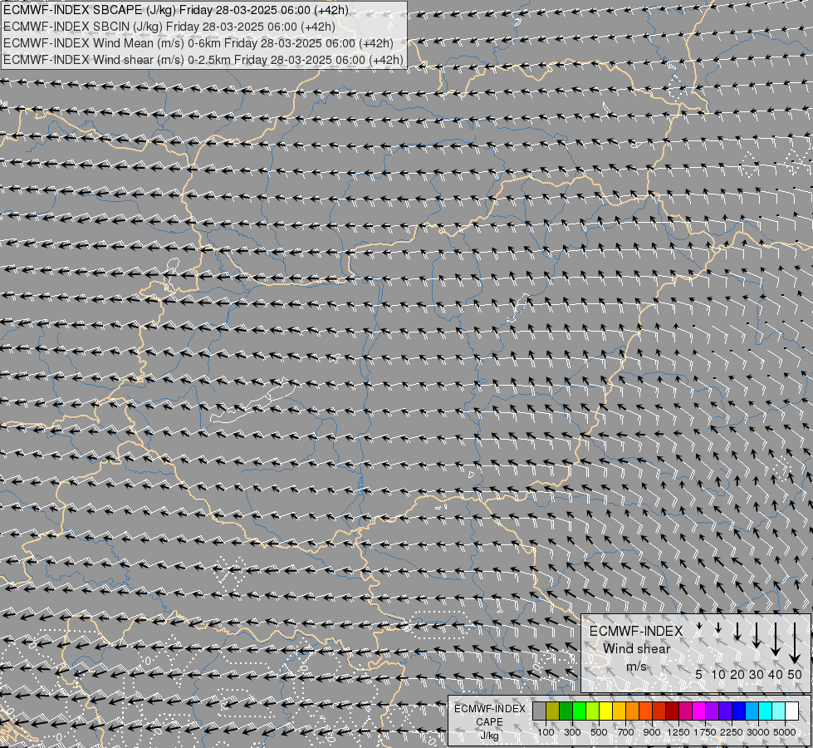813x748 pixels.
Task: Select the brick red CAPE swatch right of 900
Action: [x=659, y=711]
